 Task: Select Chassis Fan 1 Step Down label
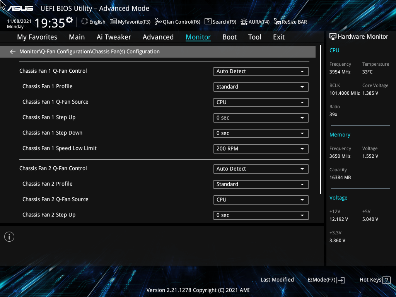[x=52, y=133]
